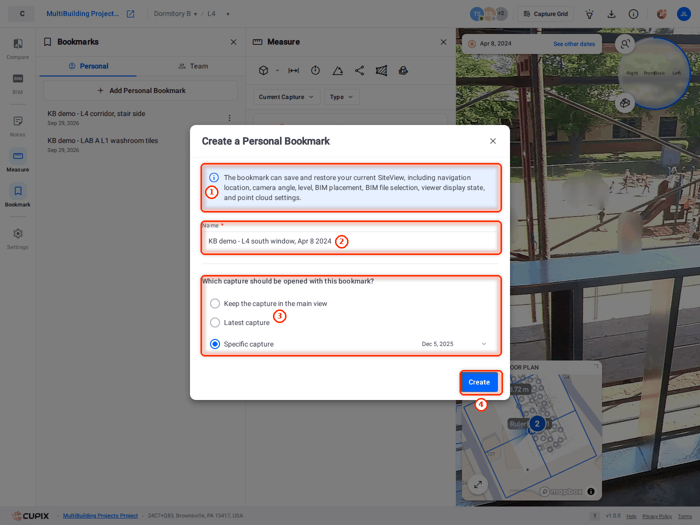This screenshot has width=700, height=525.
Task: Select the hatched area measure tool
Action: [x=381, y=70]
